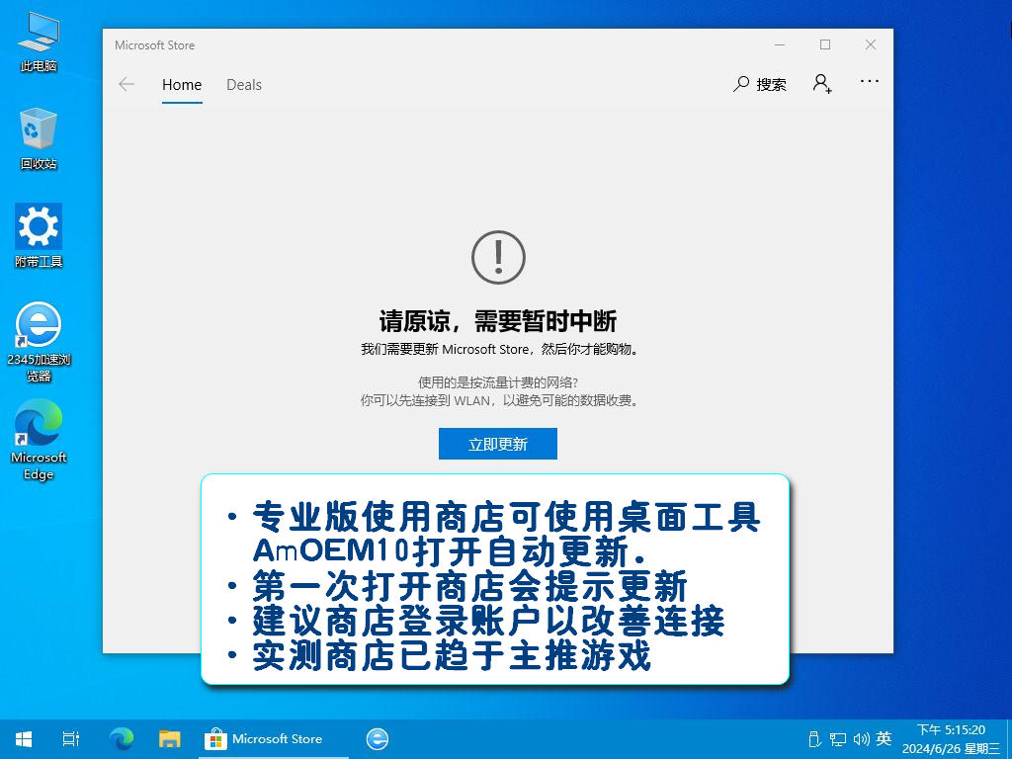The image size is (1012, 759).
Task: Click the sign-in account icon
Action: pyautogui.click(x=822, y=84)
